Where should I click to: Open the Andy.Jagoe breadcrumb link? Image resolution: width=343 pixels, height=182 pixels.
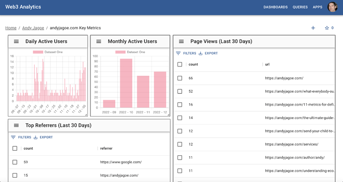click(33, 28)
